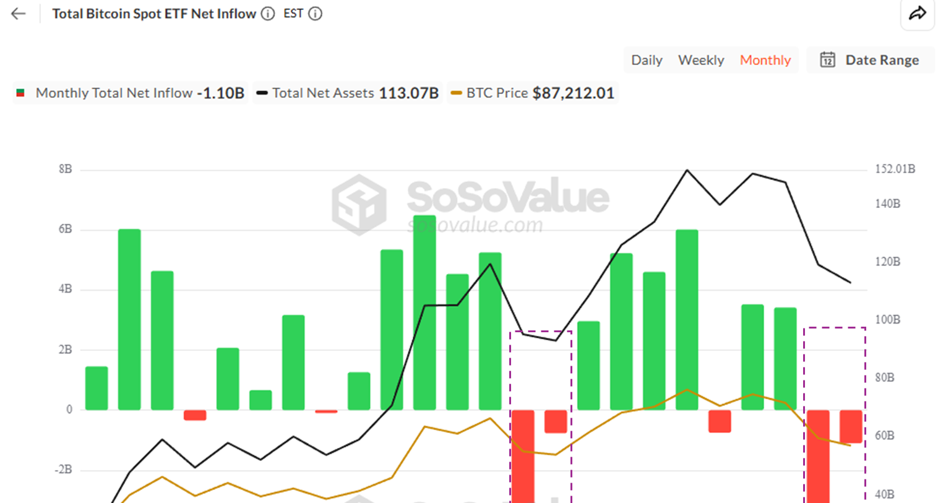The height and width of the screenshot is (503, 938).
Task: Click the back arrow icon
Action: click(17, 14)
